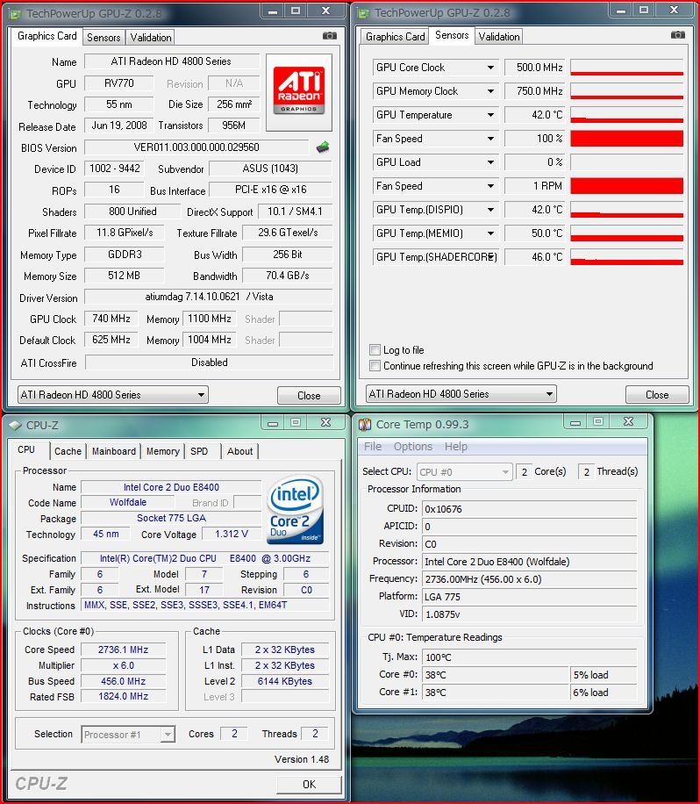Click the GPU Temp.(MEMIO) graph bar
700x804 pixels.
point(626,233)
